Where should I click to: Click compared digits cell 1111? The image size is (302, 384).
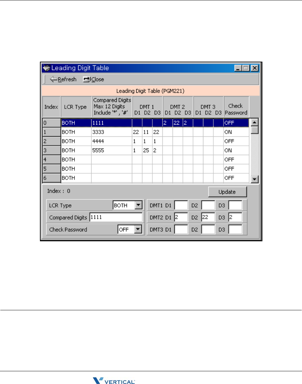[x=112, y=123]
